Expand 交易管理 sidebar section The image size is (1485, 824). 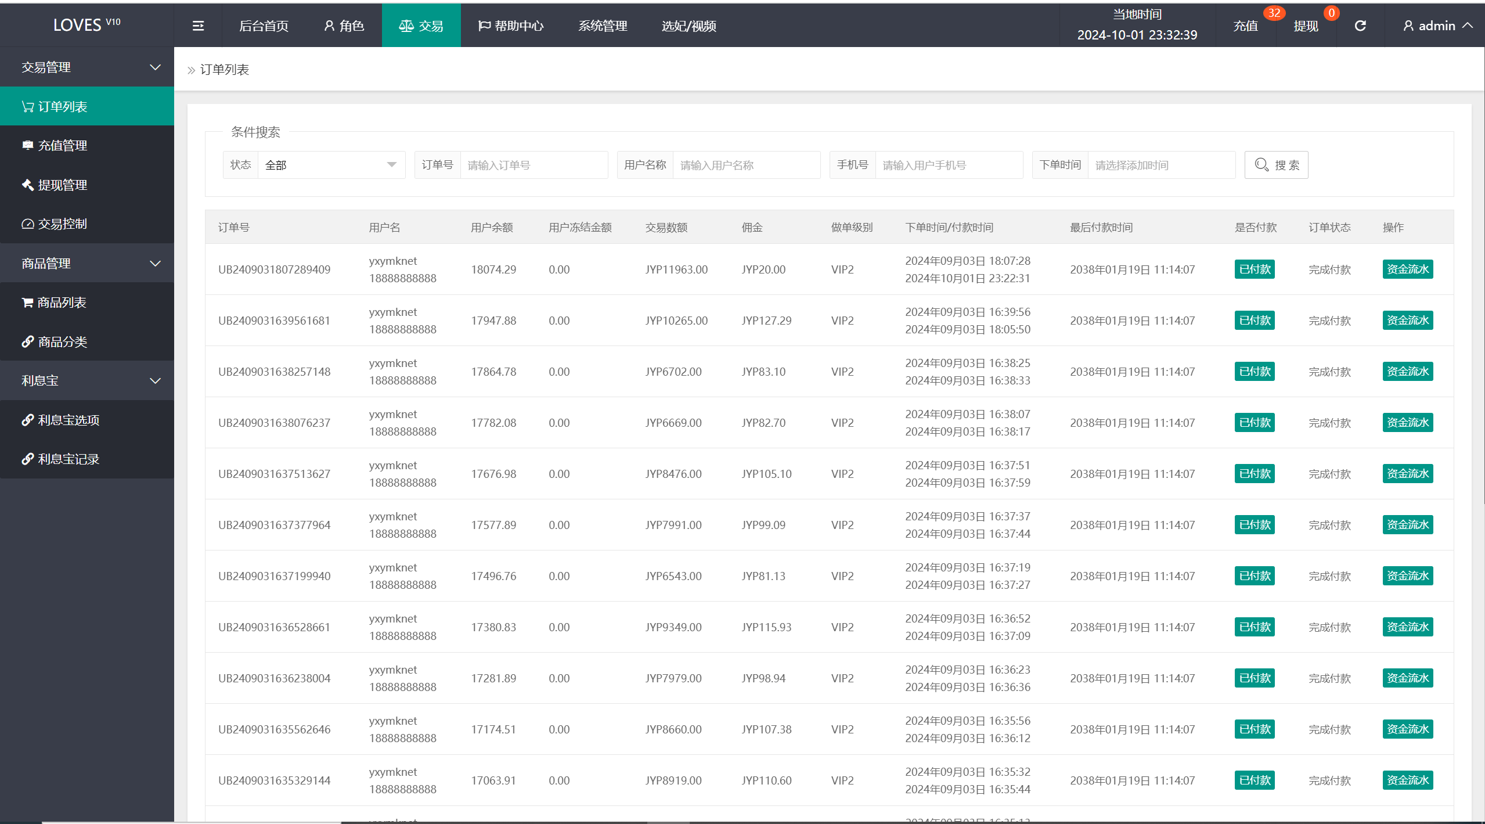click(86, 67)
